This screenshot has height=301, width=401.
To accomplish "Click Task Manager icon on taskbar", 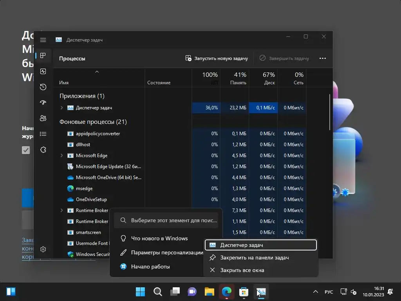I will pos(261,292).
